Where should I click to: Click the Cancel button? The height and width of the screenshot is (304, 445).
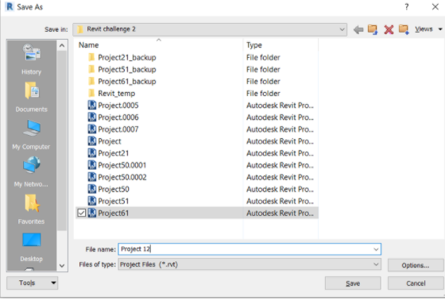416,283
